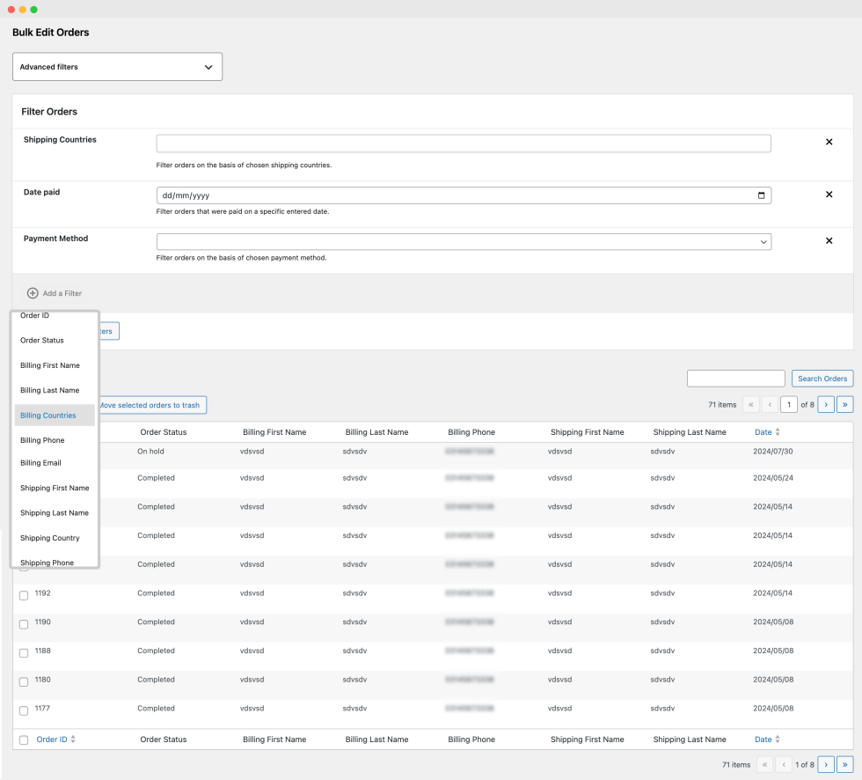The height and width of the screenshot is (780, 862).
Task: Toggle the select-all checkbox in table footer
Action: 24,740
